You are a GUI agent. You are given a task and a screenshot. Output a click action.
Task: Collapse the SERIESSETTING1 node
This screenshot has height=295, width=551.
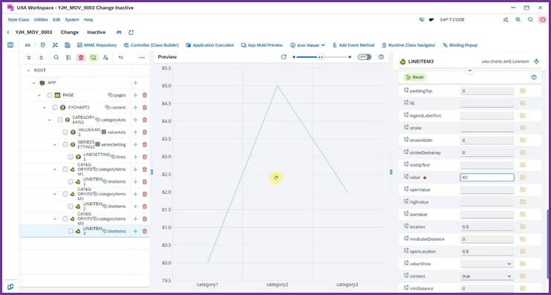pos(55,144)
